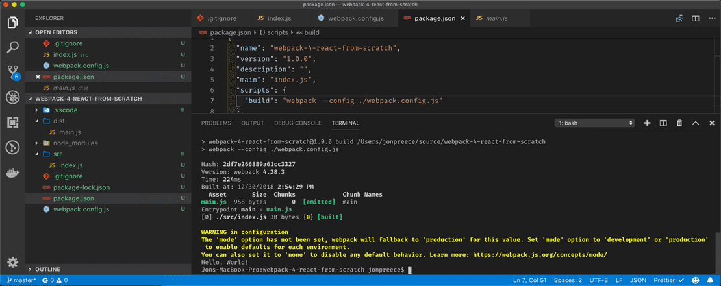This screenshot has width=721, height=286.
Task: Open notifications bell in status bar
Action: click(711, 280)
